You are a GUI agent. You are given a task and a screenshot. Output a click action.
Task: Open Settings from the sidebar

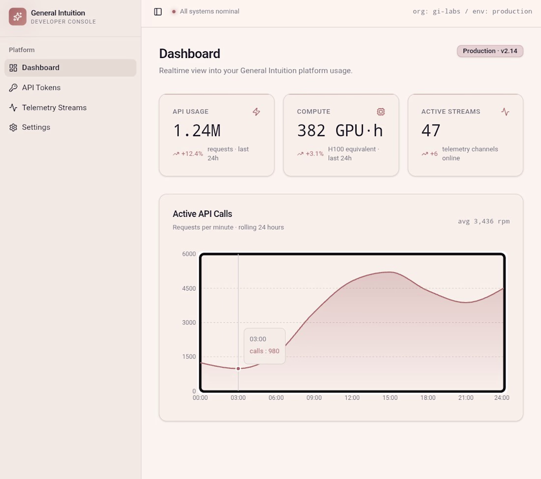point(70,127)
